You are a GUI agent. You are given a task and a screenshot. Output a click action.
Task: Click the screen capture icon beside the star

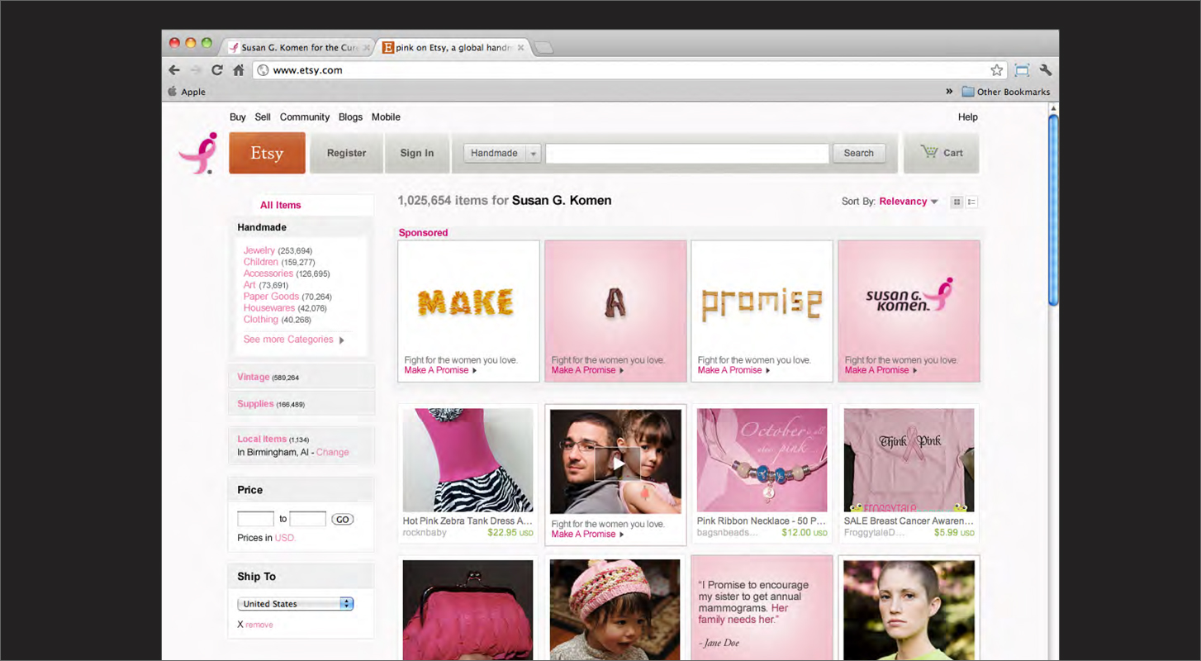coord(1023,70)
